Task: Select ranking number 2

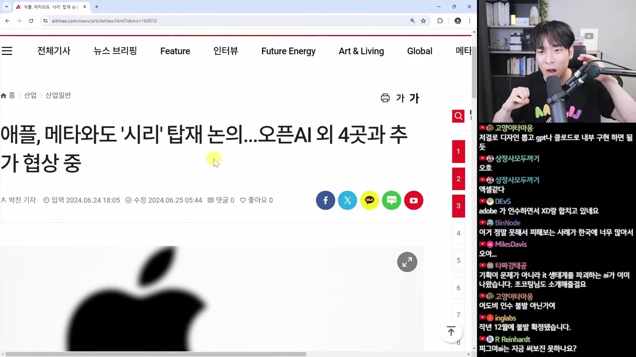Action: (x=458, y=179)
